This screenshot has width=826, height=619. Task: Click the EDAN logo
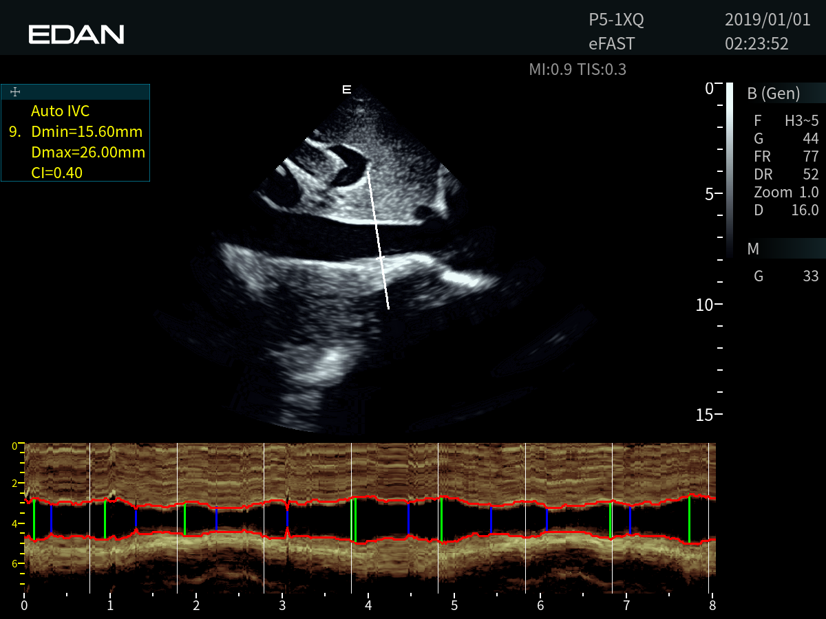click(76, 34)
